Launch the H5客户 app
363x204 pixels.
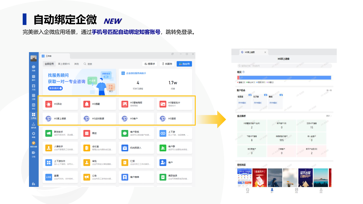[136, 119]
